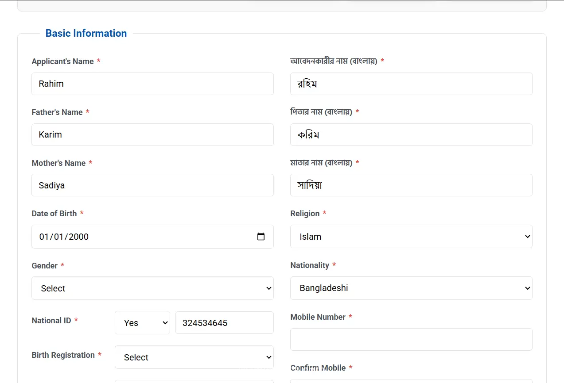
Task: Click the Mother's Name label
Action: pyautogui.click(x=58, y=163)
